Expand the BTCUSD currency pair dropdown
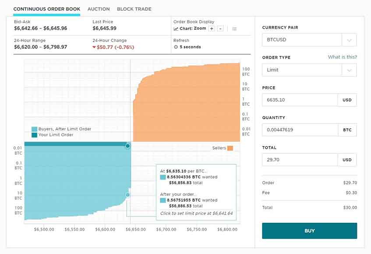 coord(349,40)
